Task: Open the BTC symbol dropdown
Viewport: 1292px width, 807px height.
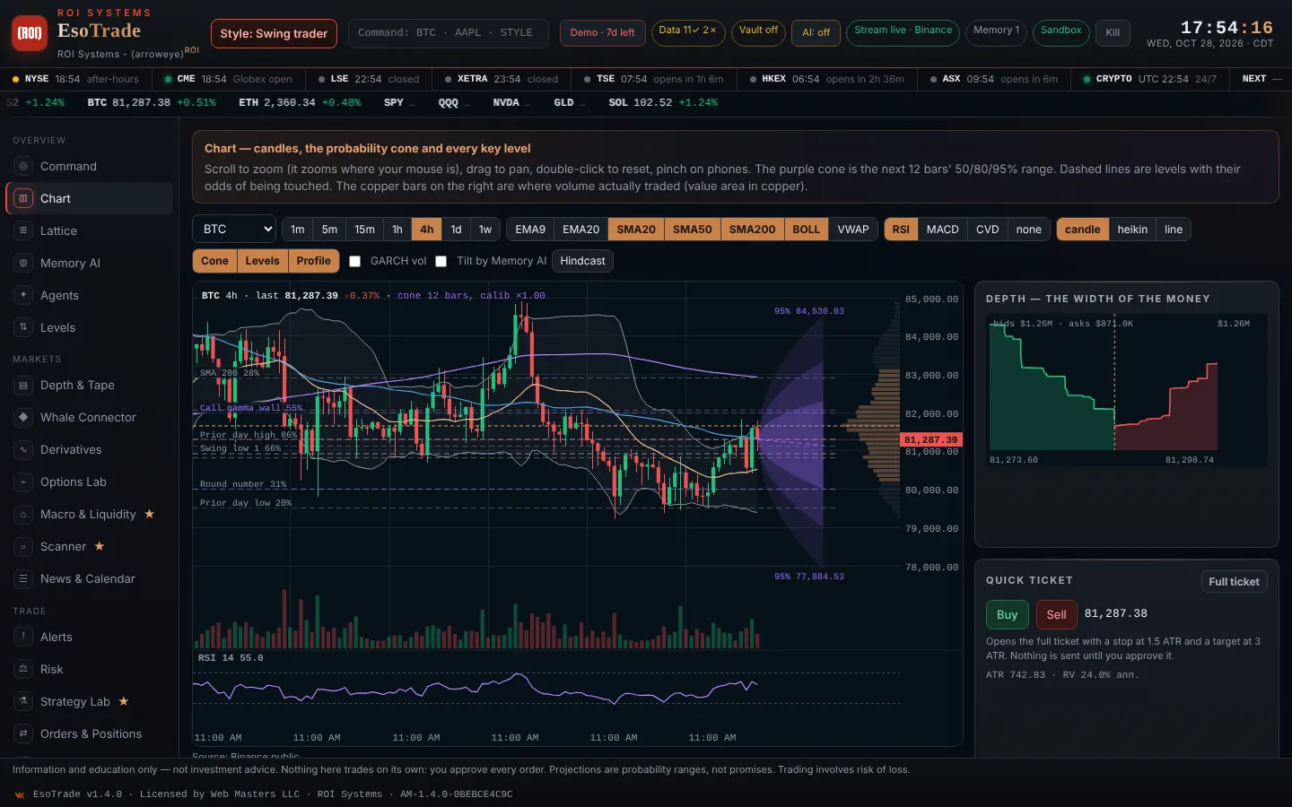Action: coord(234,230)
